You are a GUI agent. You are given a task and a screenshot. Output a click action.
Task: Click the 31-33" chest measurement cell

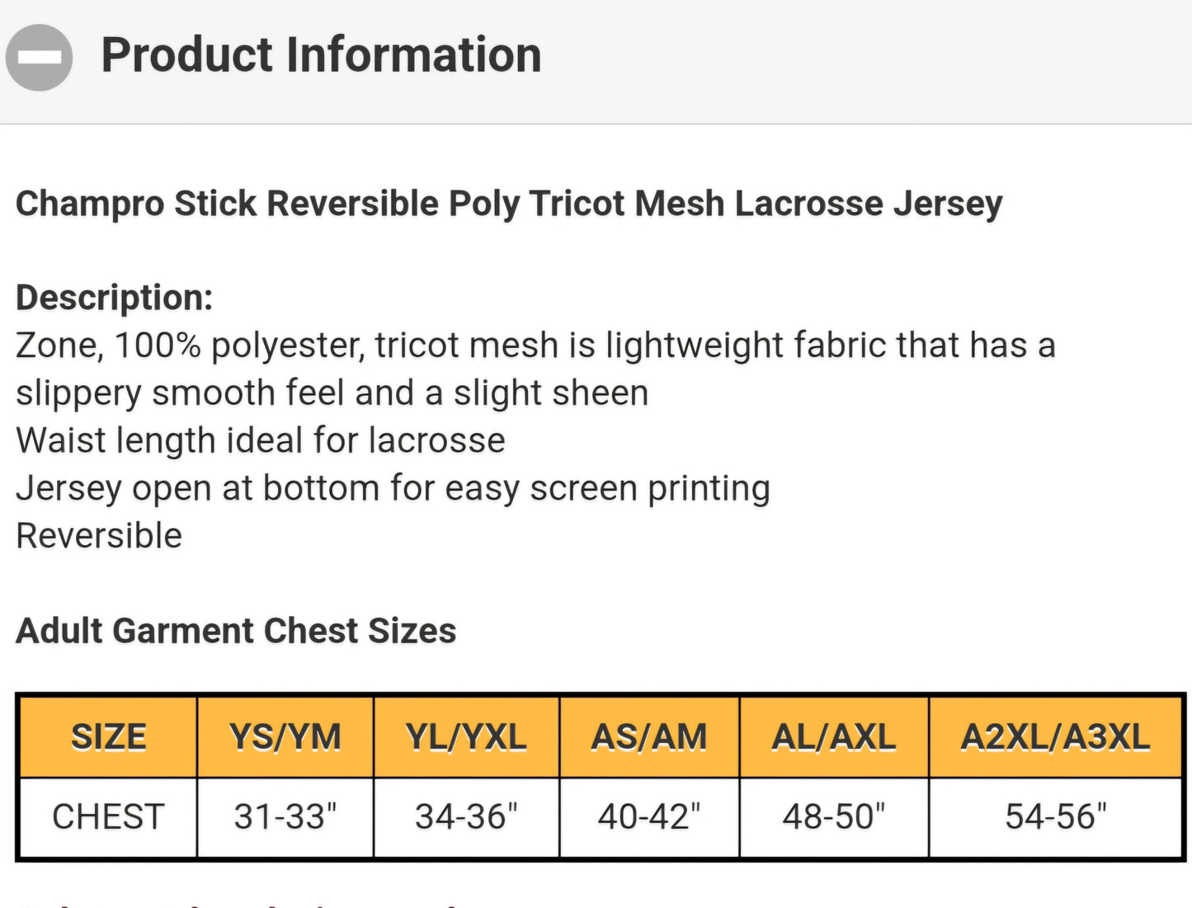pos(285,816)
